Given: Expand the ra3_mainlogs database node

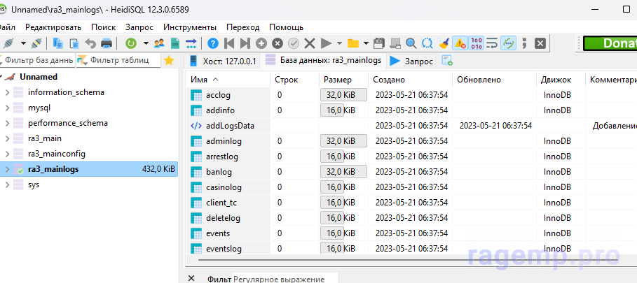Looking at the screenshot, I should [7, 170].
